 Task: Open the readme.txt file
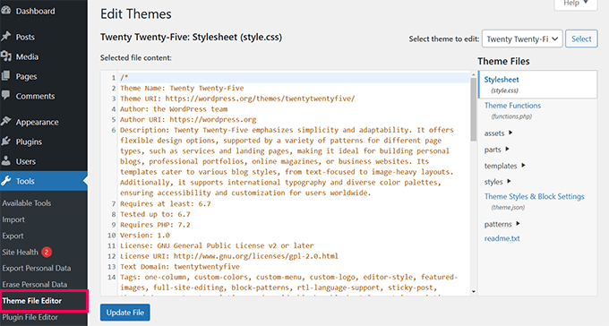(x=502, y=238)
